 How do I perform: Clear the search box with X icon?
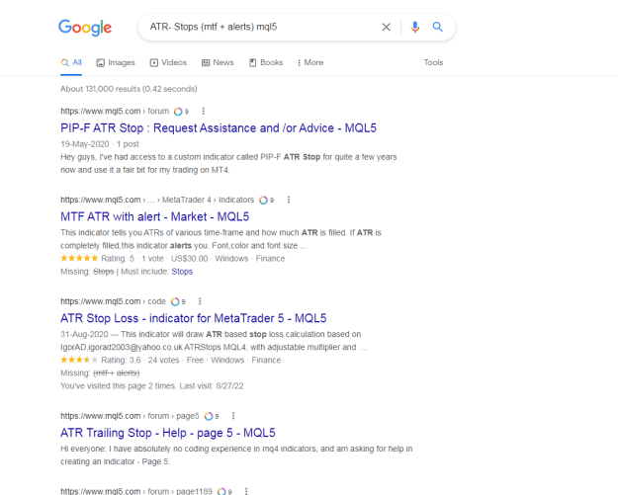[387, 27]
